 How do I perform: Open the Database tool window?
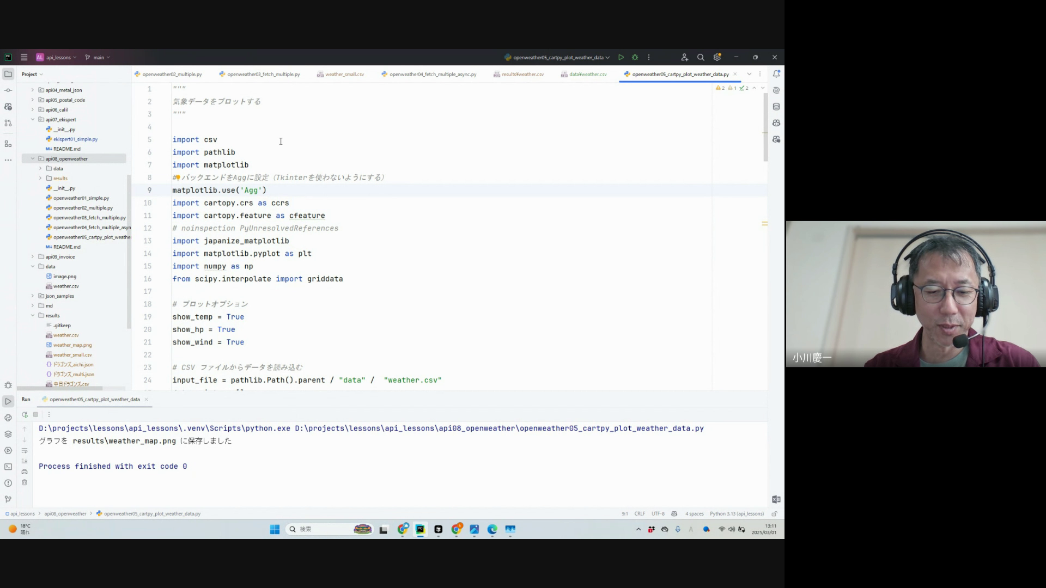pyautogui.click(x=776, y=107)
